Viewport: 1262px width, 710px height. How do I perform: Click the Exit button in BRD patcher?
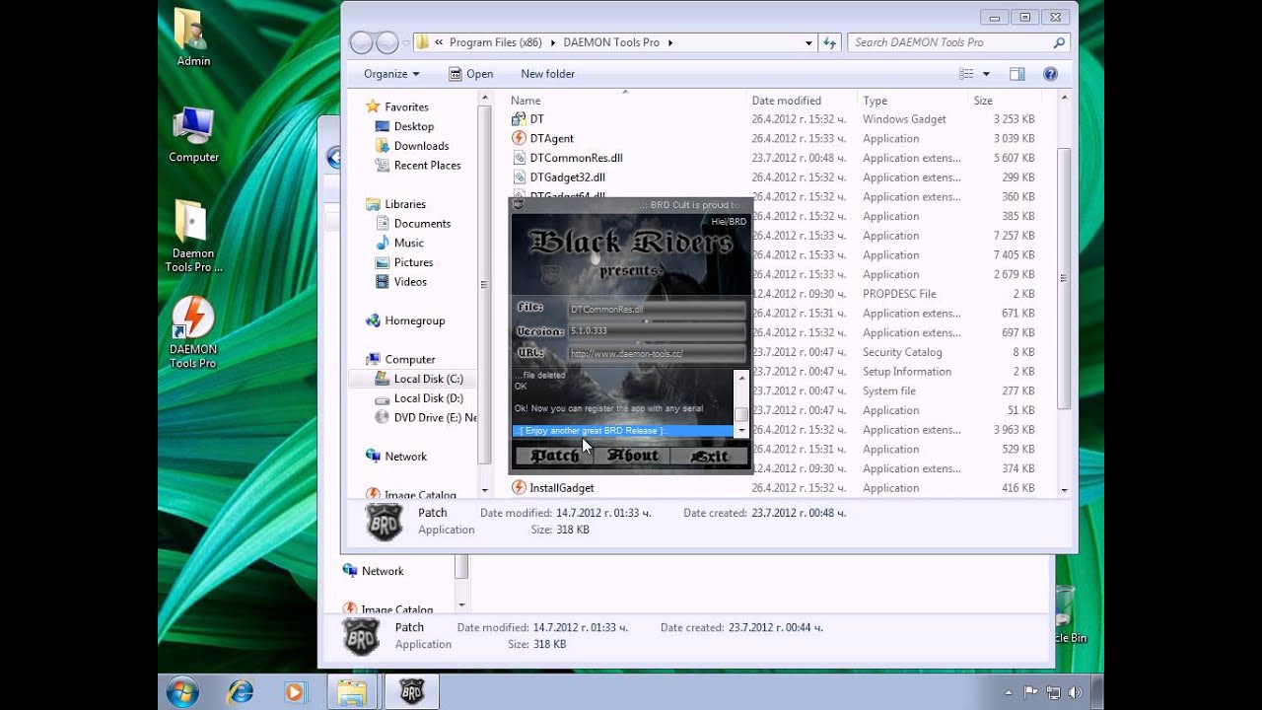(709, 456)
